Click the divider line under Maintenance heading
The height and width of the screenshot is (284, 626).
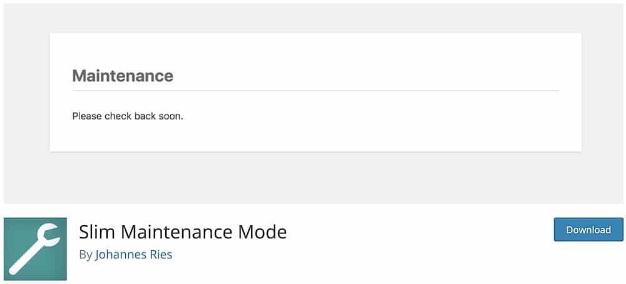tap(316, 91)
